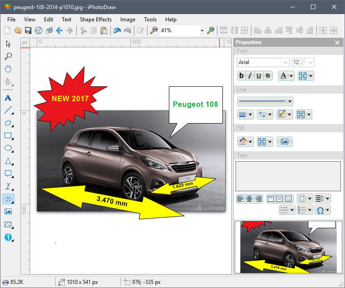Viewport: 345px width, 288px height.
Task: Select the polygon shape tool
Action: pyautogui.click(x=8, y=123)
